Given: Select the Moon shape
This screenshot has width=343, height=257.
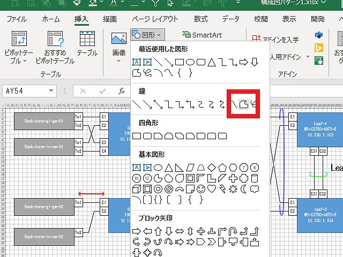Looking at the screenshot, I should pos(244,188).
